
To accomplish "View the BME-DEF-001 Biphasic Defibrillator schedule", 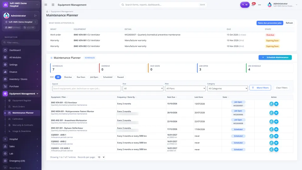I will 276,129.
